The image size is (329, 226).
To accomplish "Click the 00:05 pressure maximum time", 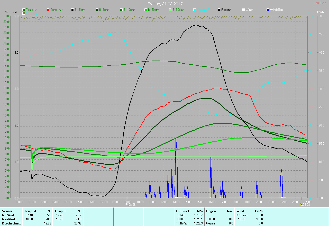I will (181, 219).
